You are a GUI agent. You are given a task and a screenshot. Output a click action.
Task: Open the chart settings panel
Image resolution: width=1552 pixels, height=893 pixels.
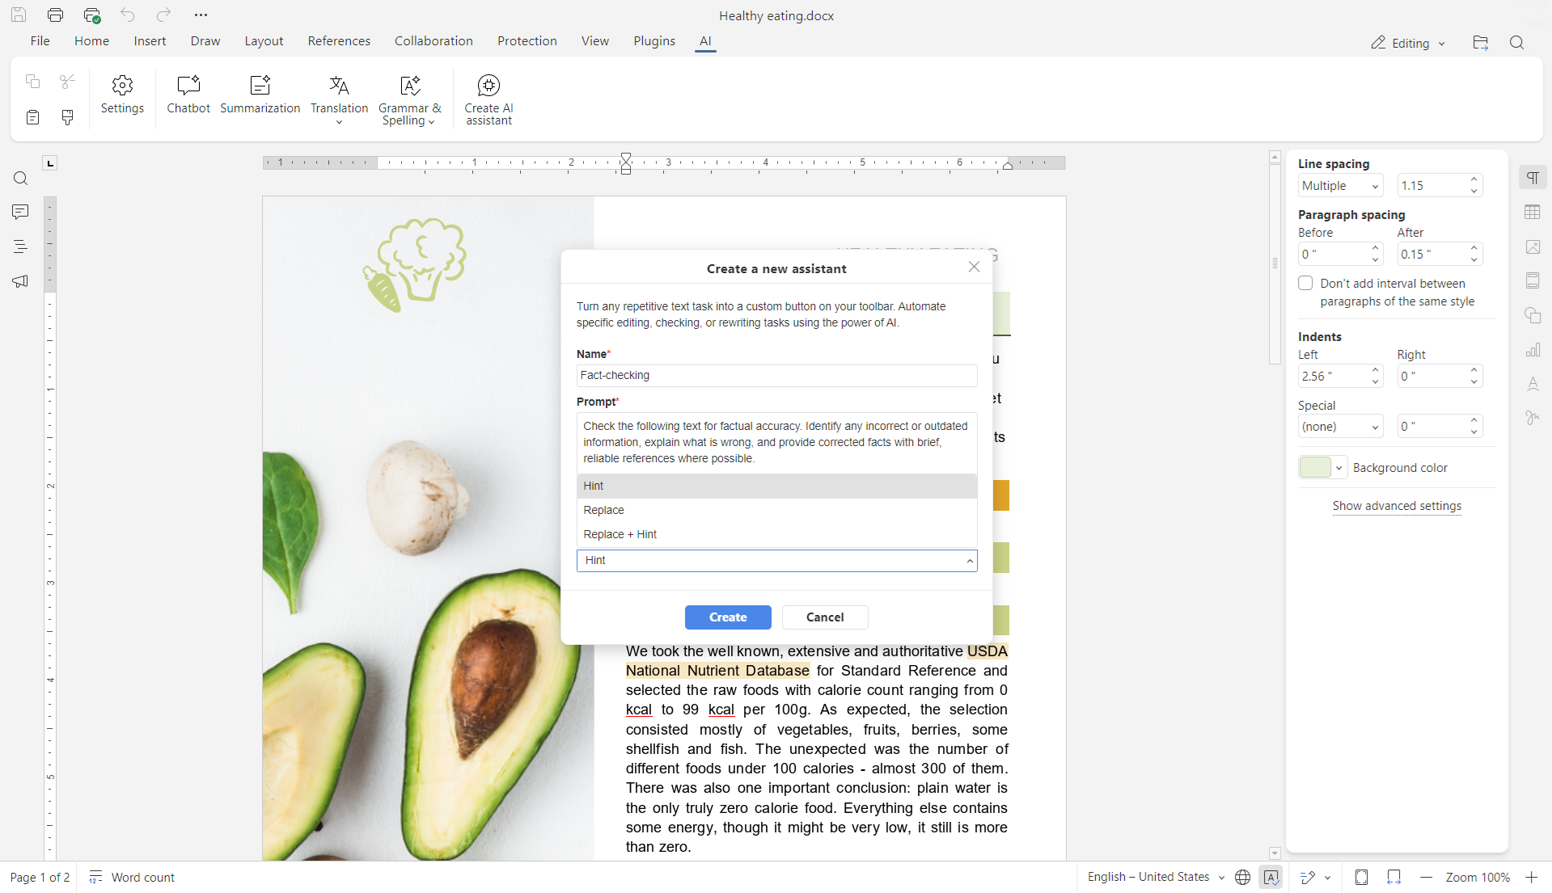(1533, 350)
